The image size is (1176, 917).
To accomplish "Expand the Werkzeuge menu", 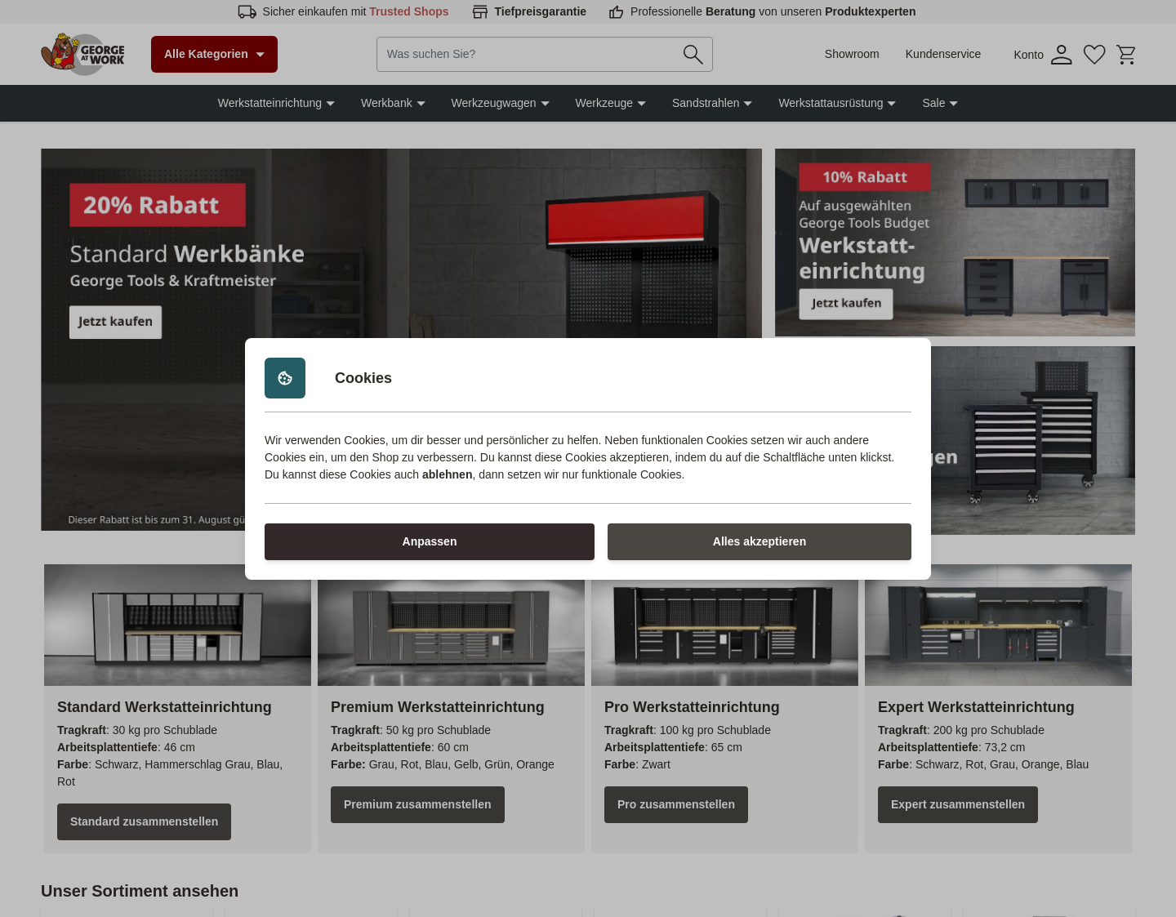I will pos(610,103).
